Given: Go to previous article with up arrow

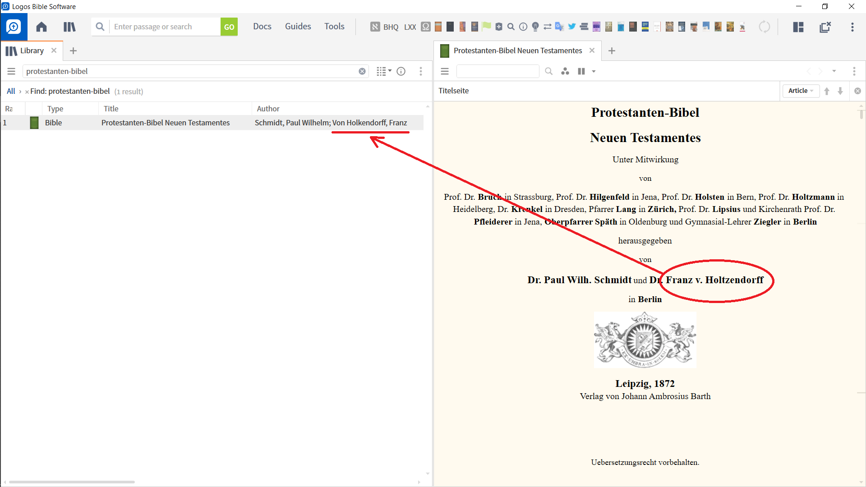Looking at the screenshot, I should pyautogui.click(x=827, y=91).
